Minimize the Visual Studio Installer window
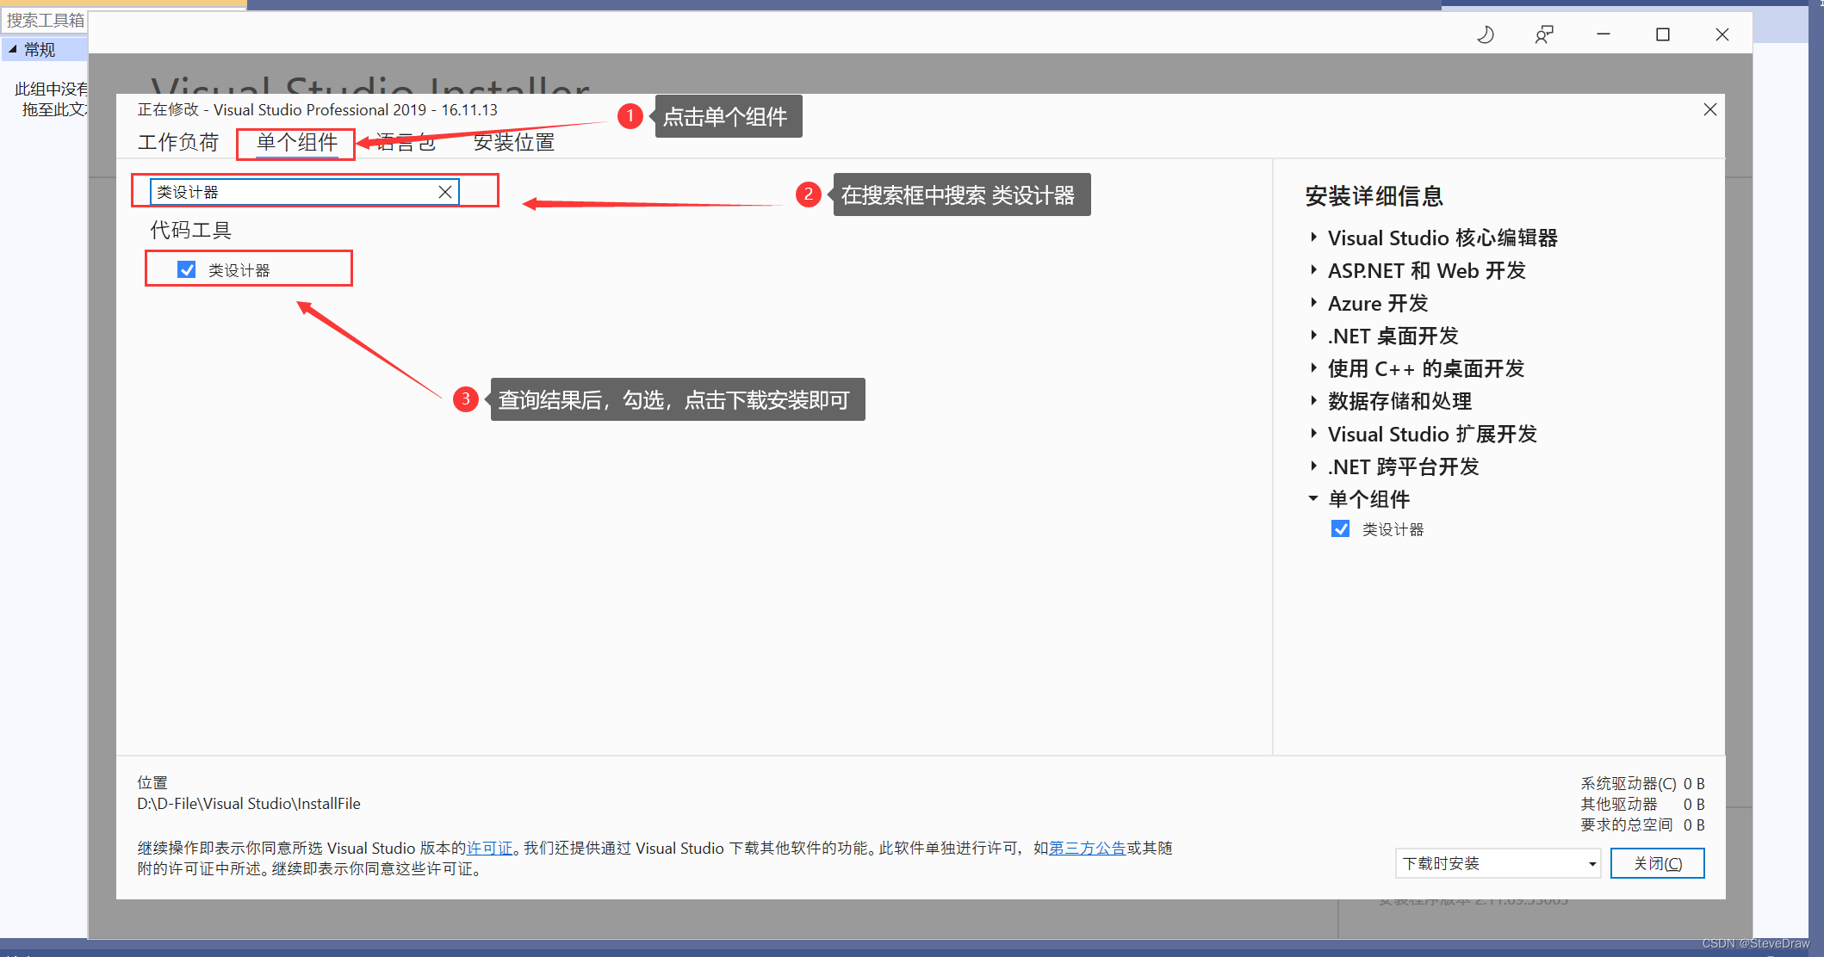The image size is (1824, 957). tap(1604, 34)
